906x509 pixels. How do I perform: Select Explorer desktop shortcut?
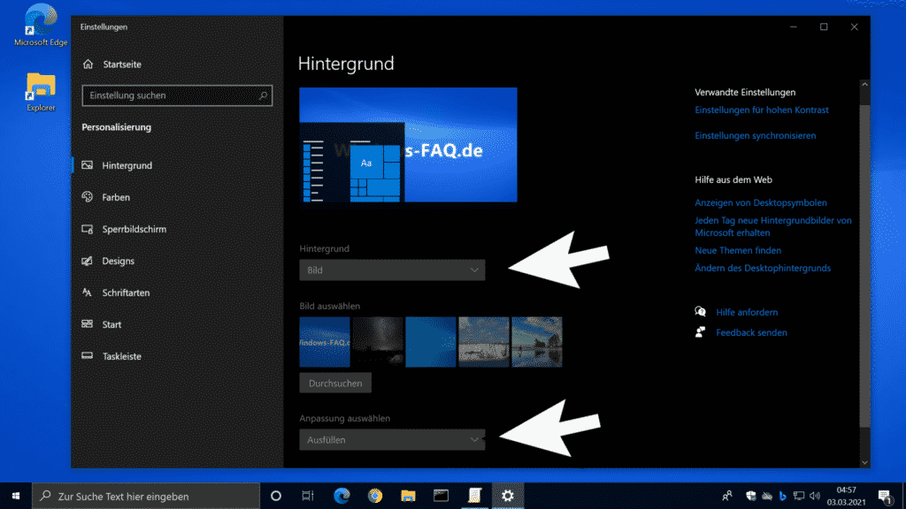click(41, 92)
